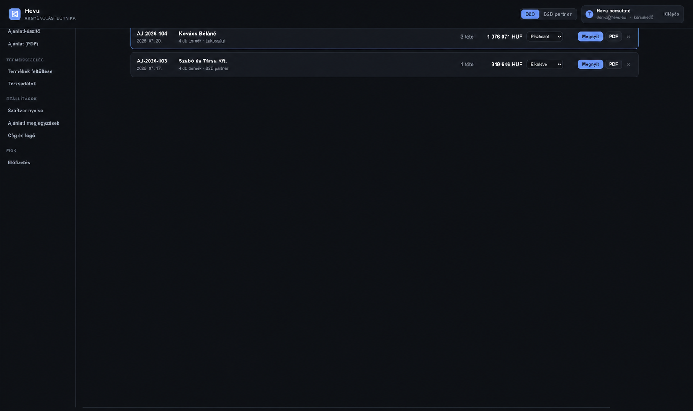Click date 2026. 07. 17.
693x411 pixels.
click(149, 68)
